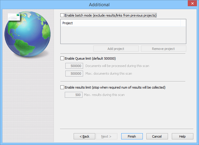Finish the wizard

click(x=132, y=136)
